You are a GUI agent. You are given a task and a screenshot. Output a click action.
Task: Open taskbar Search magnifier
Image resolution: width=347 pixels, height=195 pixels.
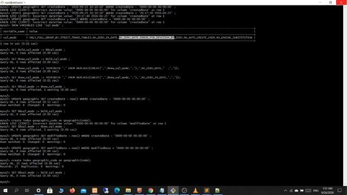coord(16,190)
